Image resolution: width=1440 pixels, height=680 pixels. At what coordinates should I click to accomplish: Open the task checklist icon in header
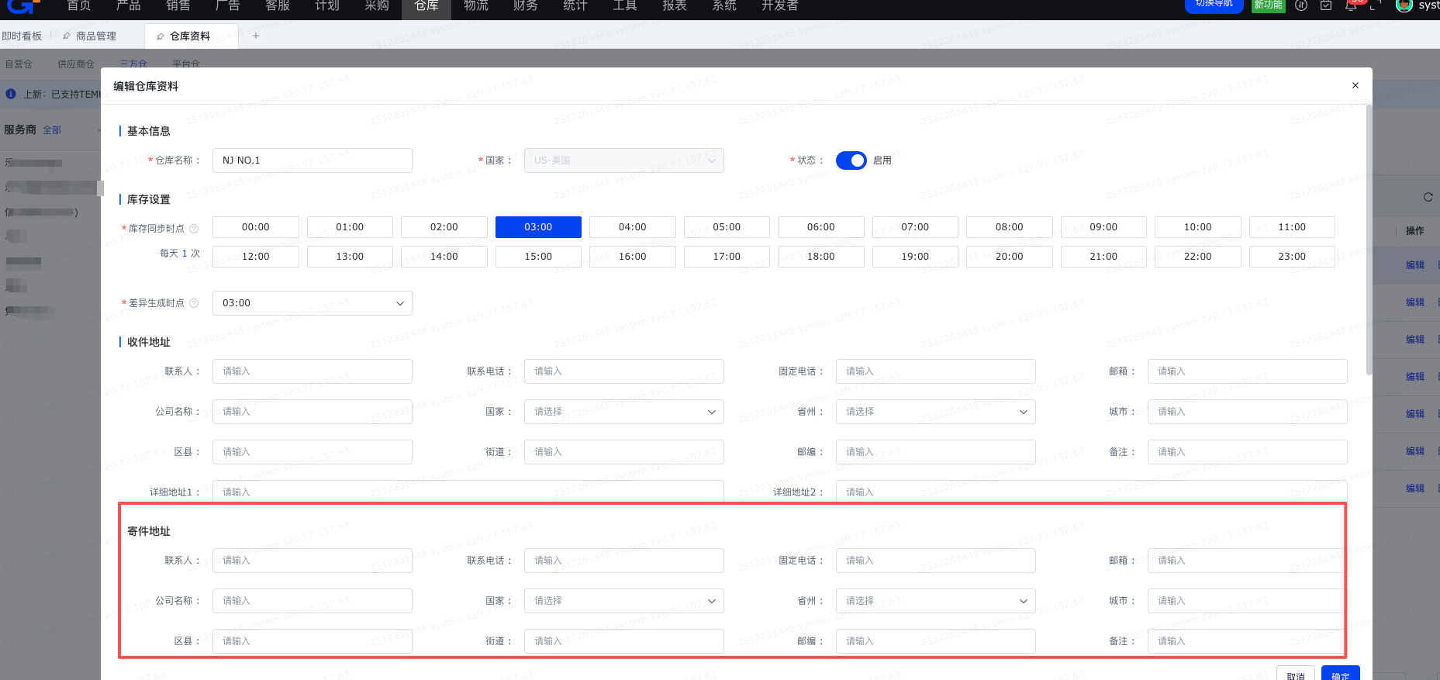[1326, 5]
